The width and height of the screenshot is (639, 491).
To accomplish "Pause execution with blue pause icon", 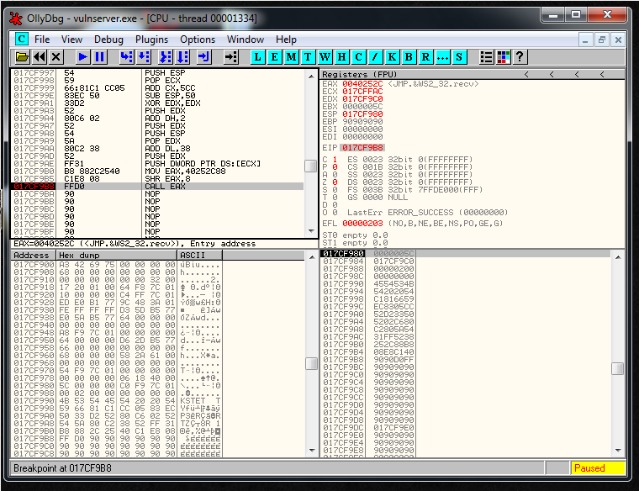I will tap(100, 57).
